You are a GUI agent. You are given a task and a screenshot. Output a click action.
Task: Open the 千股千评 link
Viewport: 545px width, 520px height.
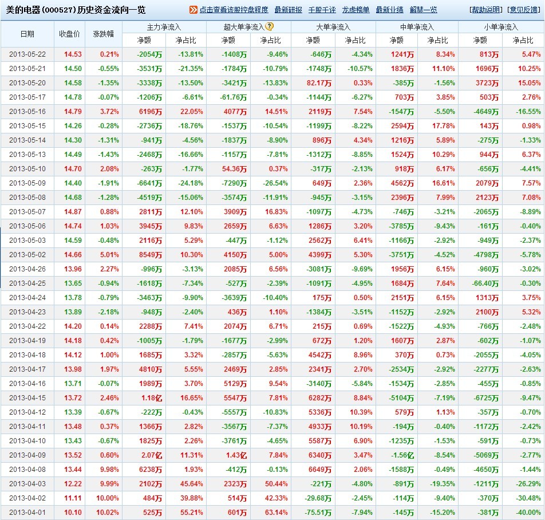click(322, 10)
